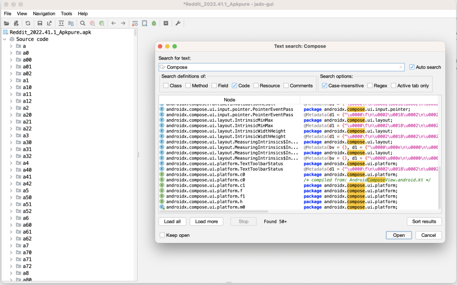Open the Help menu

click(83, 13)
